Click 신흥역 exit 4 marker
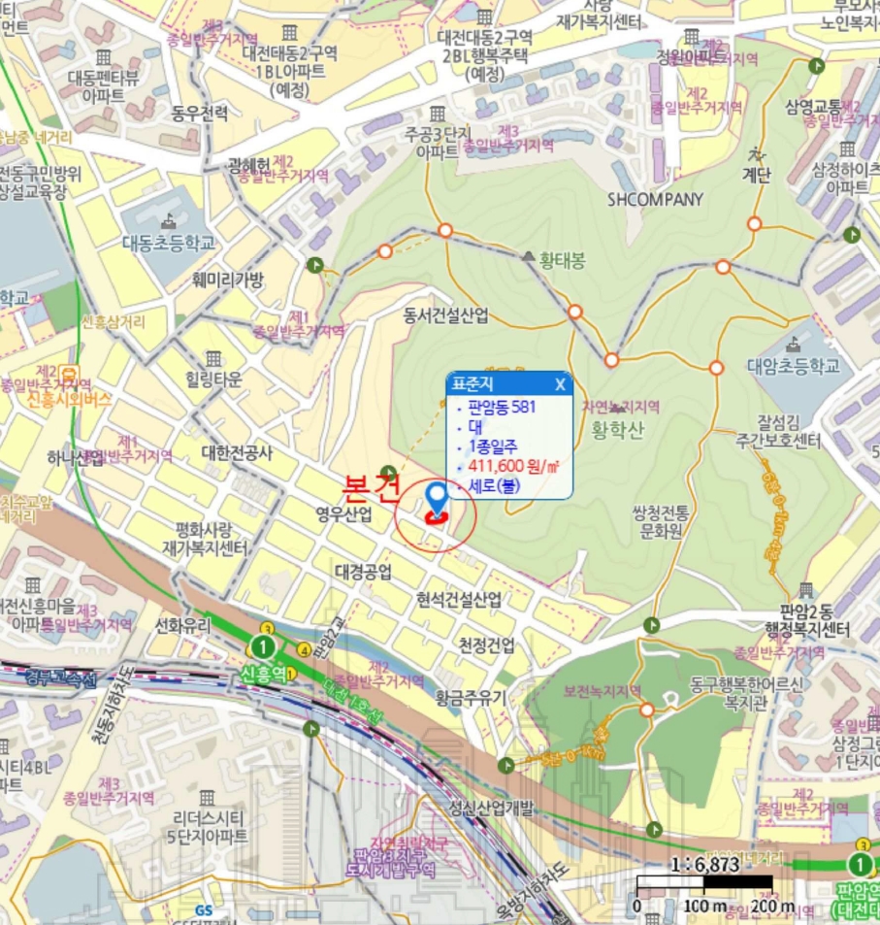This screenshot has width=880, height=925. (x=304, y=650)
